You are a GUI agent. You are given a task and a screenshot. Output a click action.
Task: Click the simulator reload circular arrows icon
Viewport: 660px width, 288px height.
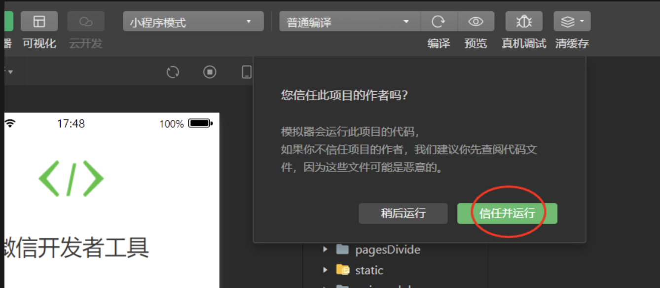pyautogui.click(x=173, y=72)
